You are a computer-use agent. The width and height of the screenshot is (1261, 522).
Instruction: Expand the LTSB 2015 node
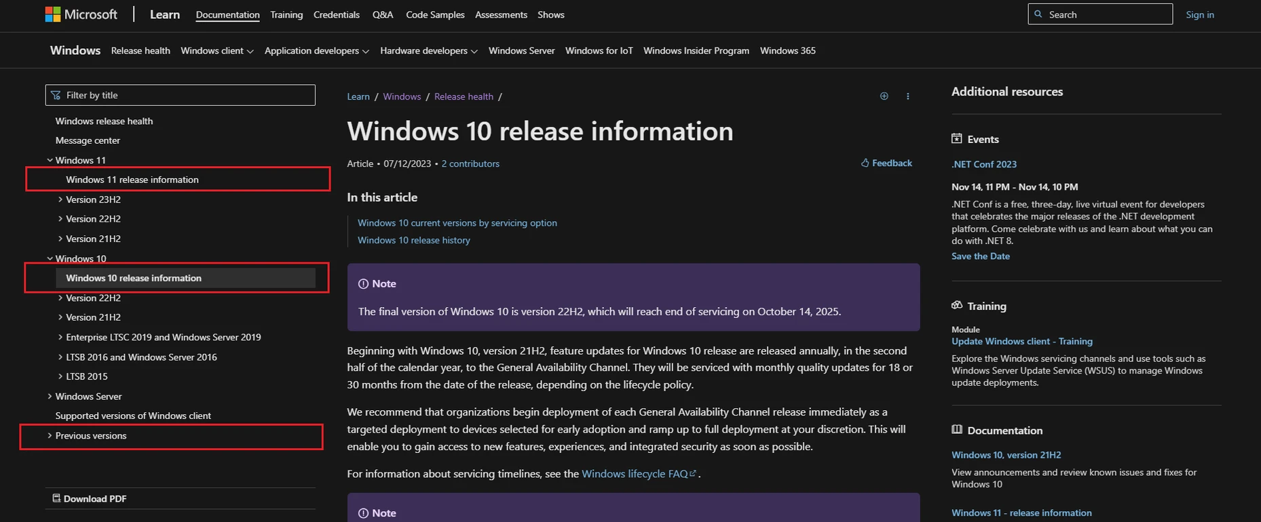[x=60, y=376]
